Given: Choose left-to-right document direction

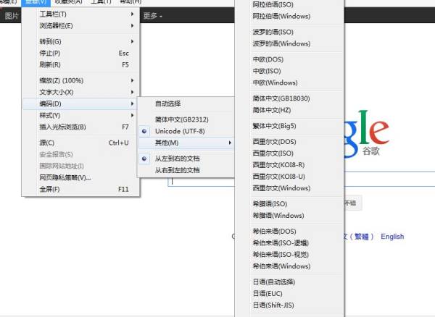Looking at the screenshot, I should 177,158.
